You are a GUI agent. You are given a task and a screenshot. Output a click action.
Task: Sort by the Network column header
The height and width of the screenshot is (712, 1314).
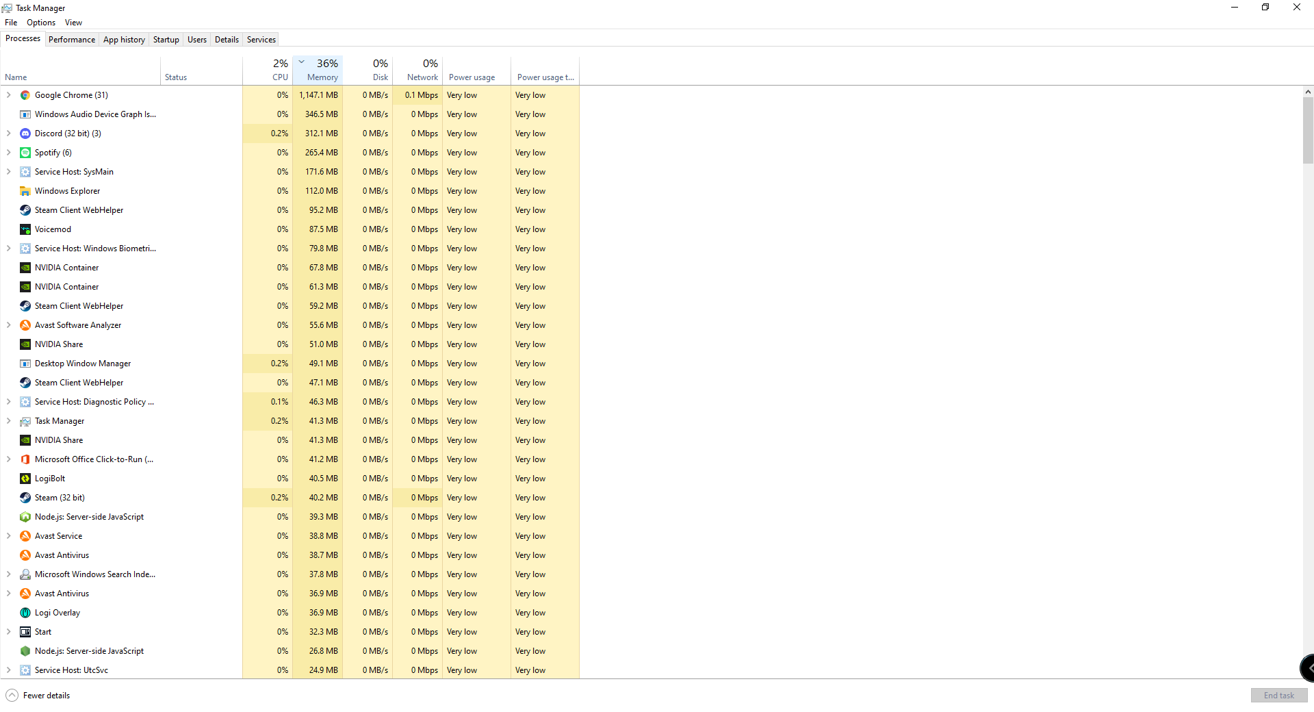click(x=417, y=70)
